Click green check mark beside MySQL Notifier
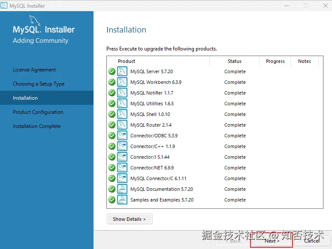The image size is (332, 249). click(x=112, y=93)
